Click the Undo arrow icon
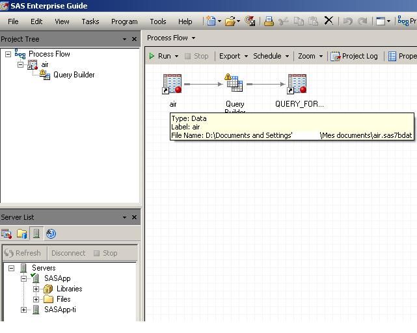Screen dimensions: 417x333 pos(347,21)
